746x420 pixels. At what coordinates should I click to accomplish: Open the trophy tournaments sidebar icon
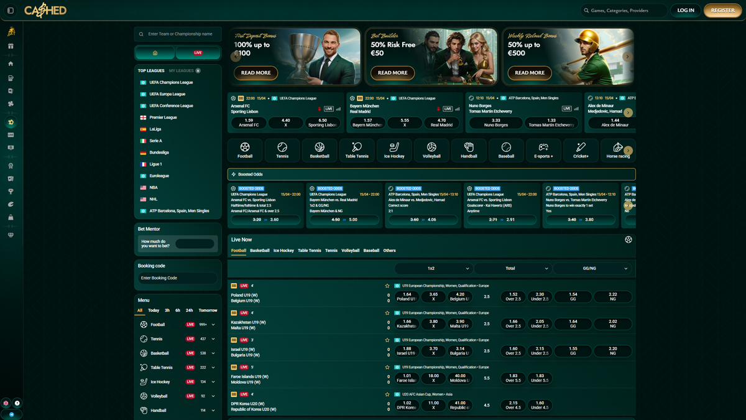(x=11, y=192)
